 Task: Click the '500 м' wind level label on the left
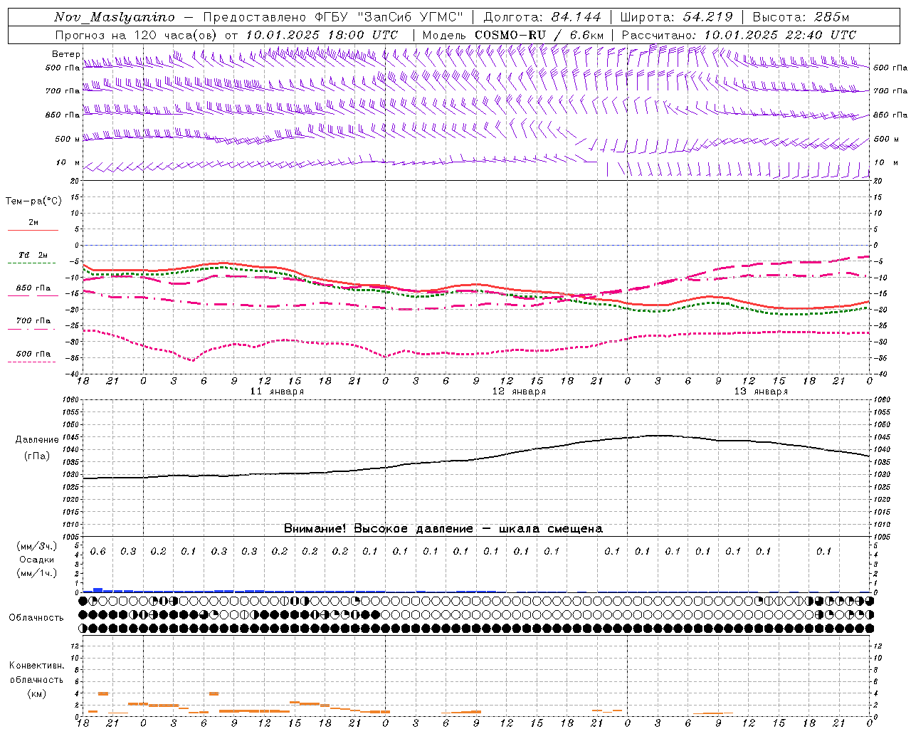click(x=68, y=139)
